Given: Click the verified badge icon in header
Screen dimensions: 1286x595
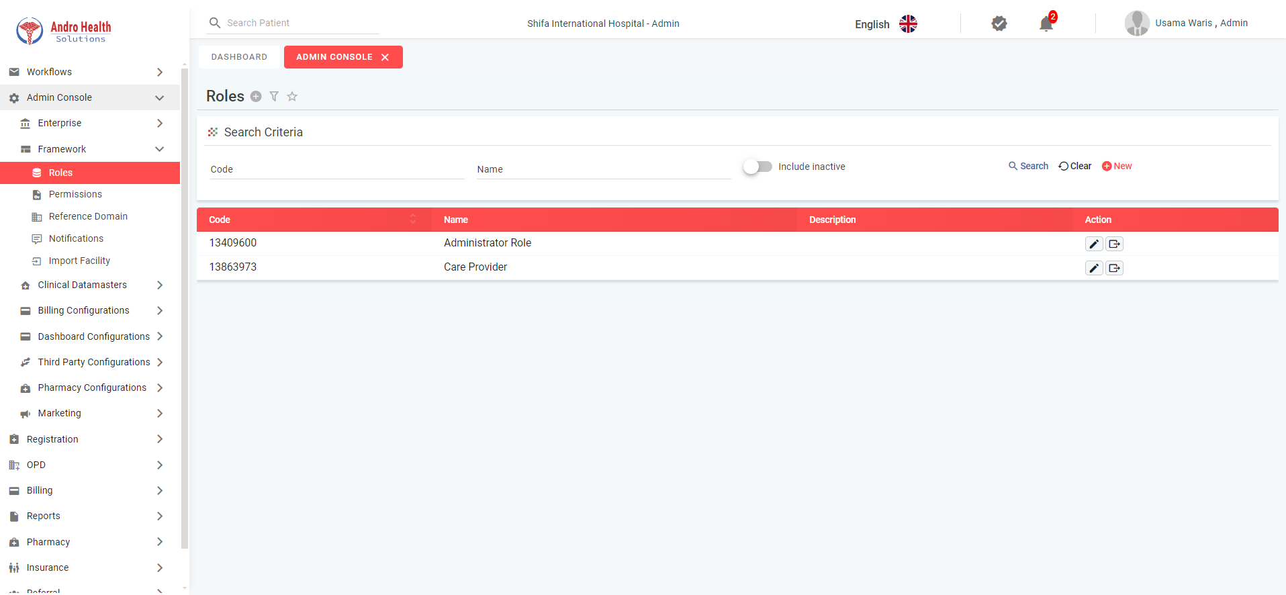Looking at the screenshot, I should [x=999, y=24].
